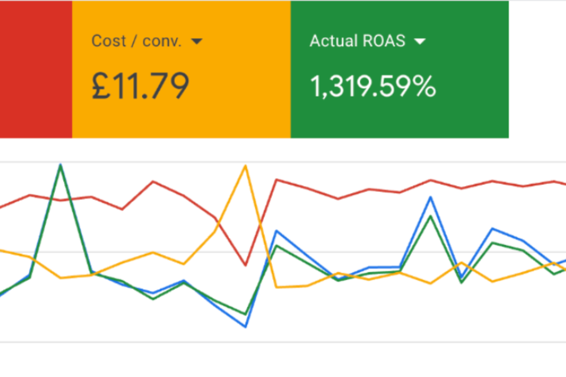
Task: Open the Actual ROAS metric dropdown arrow
Action: coord(420,41)
